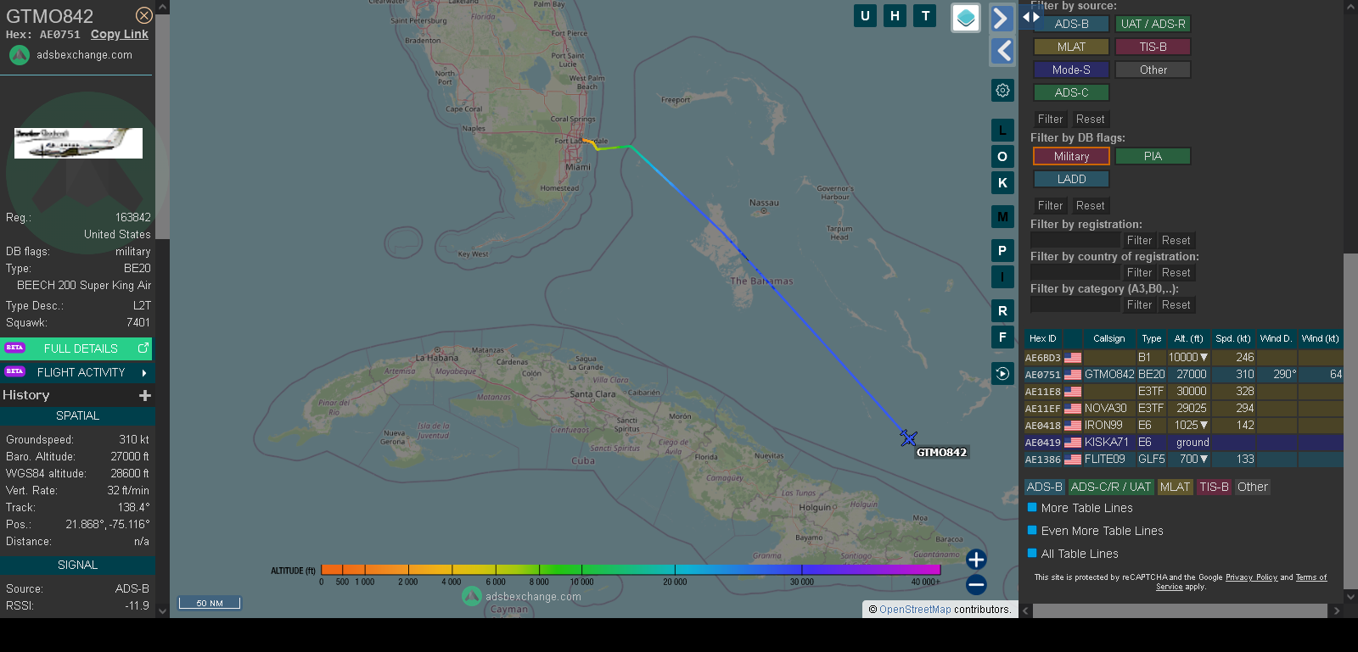
Task: Enable All Table Lines checkbox
Action: coord(1032,553)
